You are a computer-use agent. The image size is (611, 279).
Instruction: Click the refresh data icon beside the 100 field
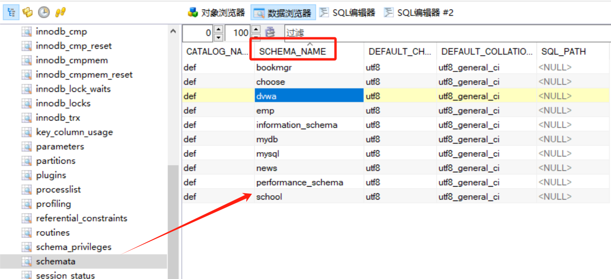271,33
